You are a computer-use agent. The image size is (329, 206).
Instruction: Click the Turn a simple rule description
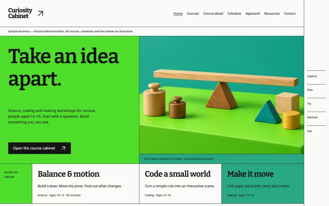click(180, 186)
